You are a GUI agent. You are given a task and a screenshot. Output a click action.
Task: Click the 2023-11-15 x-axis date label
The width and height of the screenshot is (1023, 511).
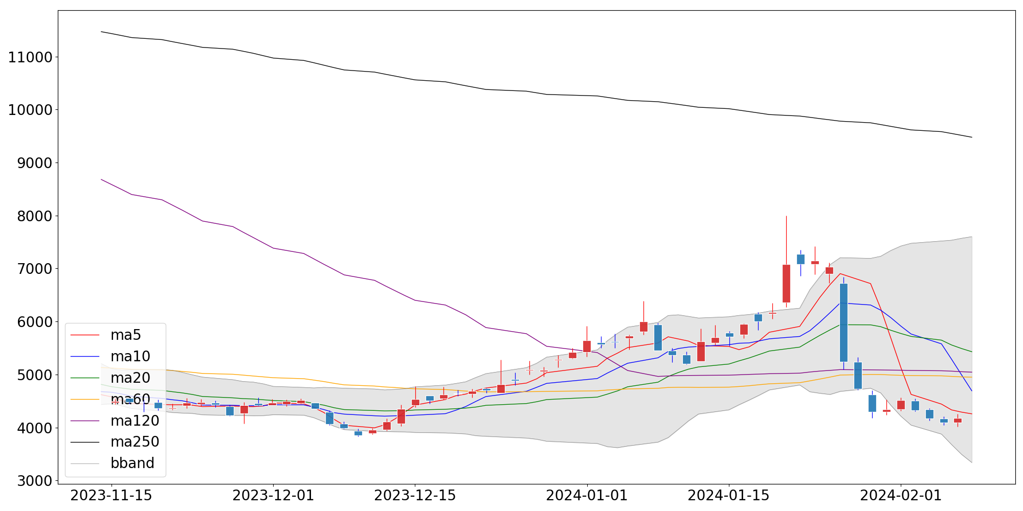click(x=111, y=496)
